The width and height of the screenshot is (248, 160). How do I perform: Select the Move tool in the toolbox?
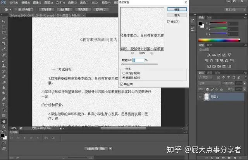3,21
